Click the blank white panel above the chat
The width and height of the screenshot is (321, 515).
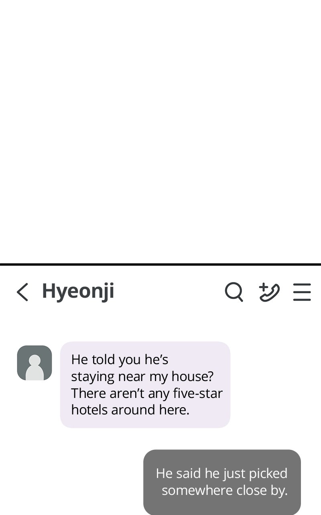click(x=160, y=132)
